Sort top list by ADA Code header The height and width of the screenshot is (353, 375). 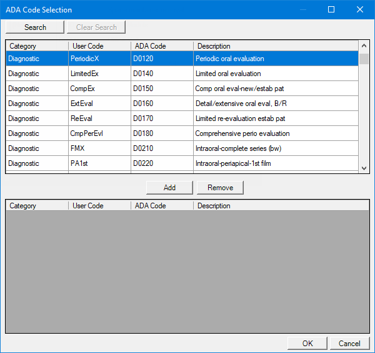pos(162,46)
